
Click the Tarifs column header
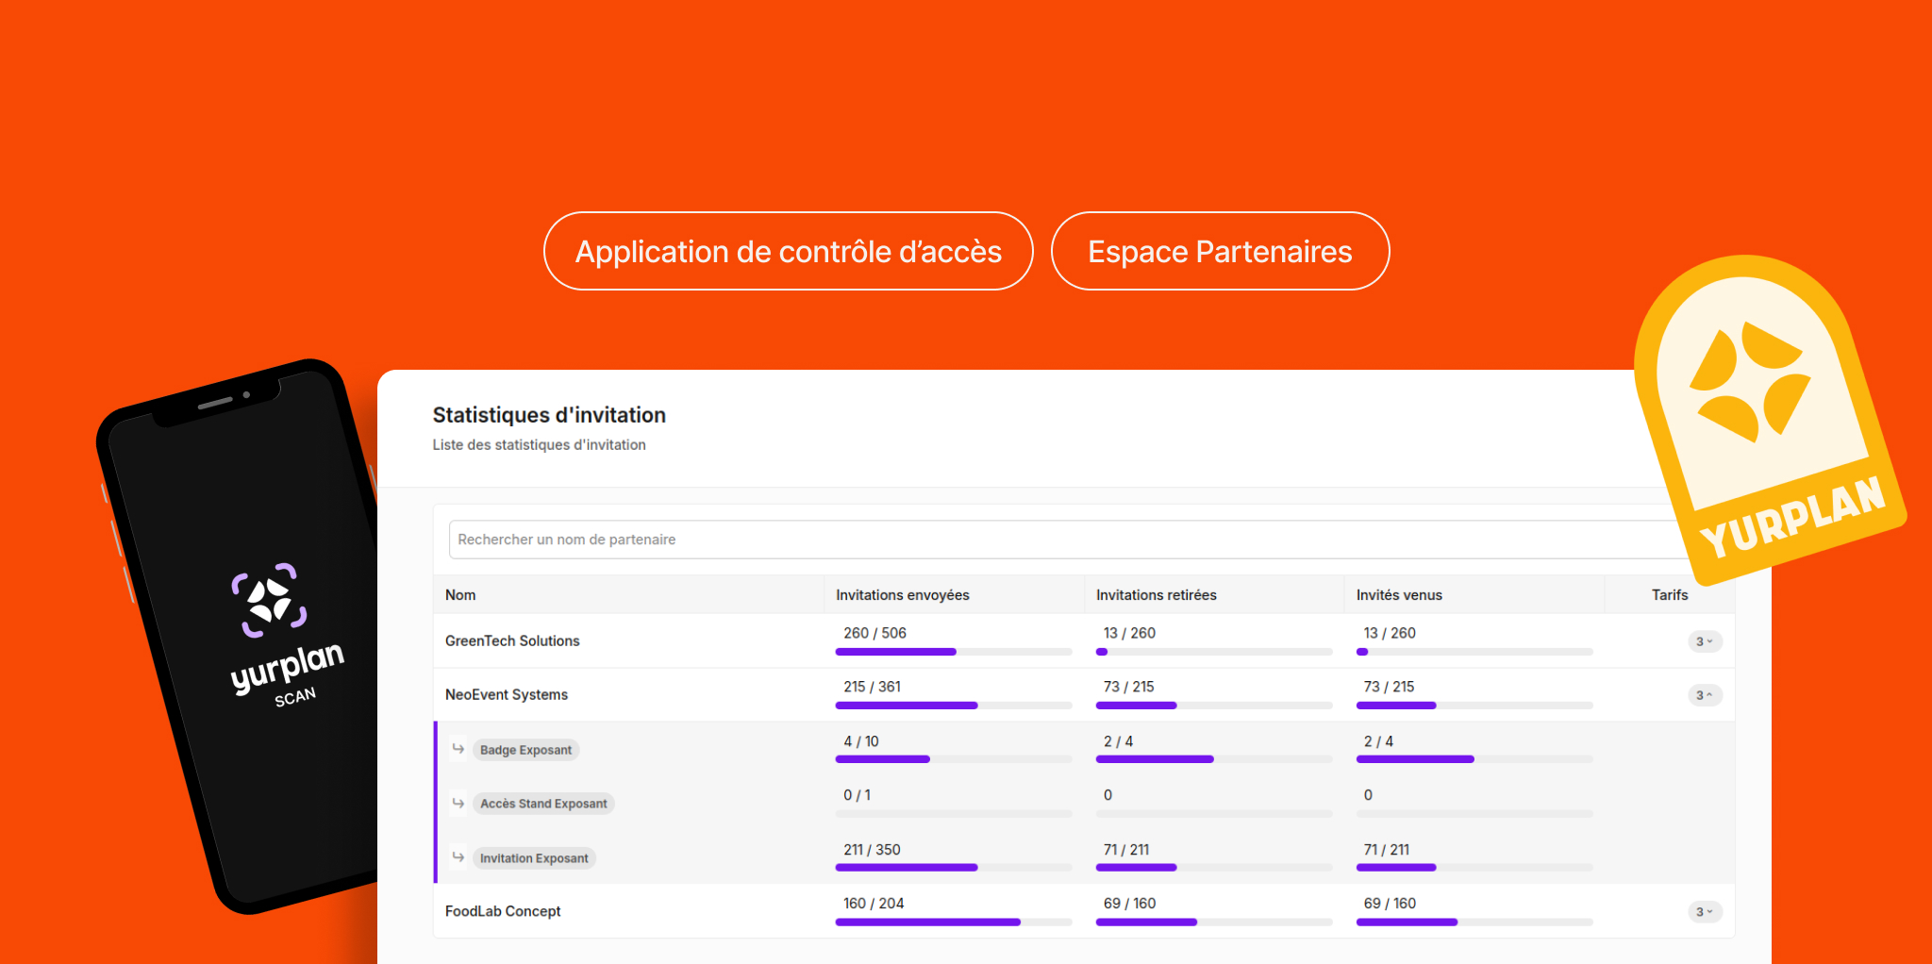(1670, 595)
